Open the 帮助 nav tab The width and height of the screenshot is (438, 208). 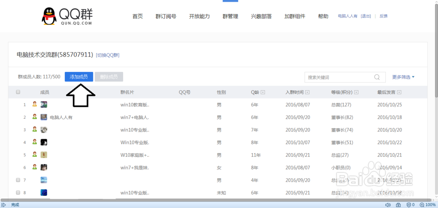click(323, 16)
